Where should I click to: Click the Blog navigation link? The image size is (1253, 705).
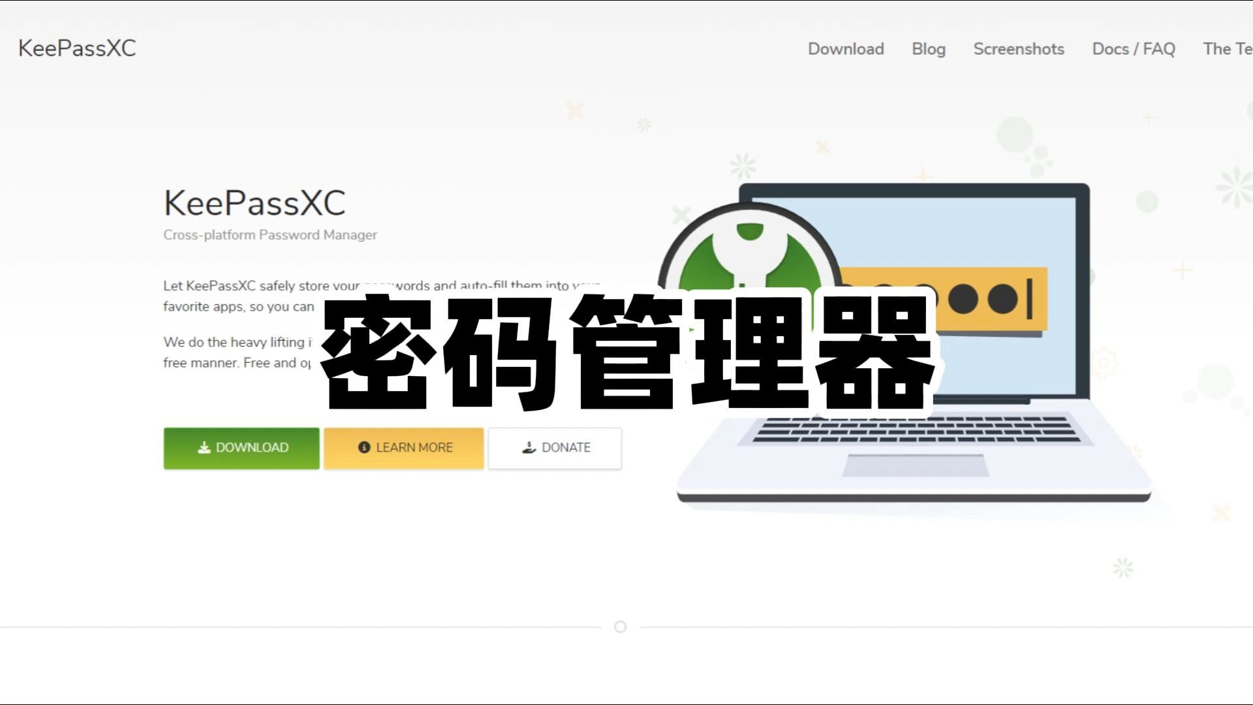pos(929,49)
